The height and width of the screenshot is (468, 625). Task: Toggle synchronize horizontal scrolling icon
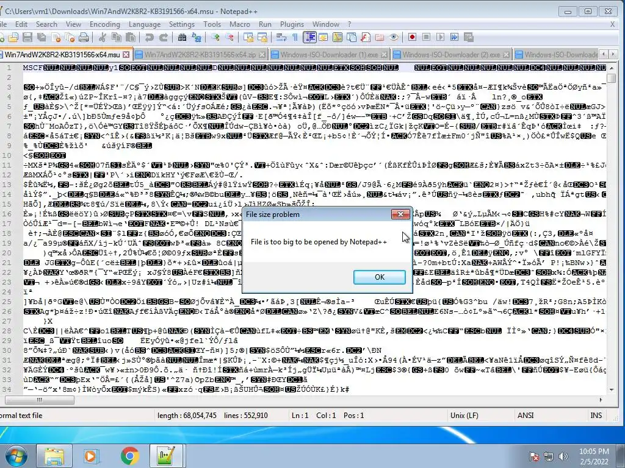point(262,37)
